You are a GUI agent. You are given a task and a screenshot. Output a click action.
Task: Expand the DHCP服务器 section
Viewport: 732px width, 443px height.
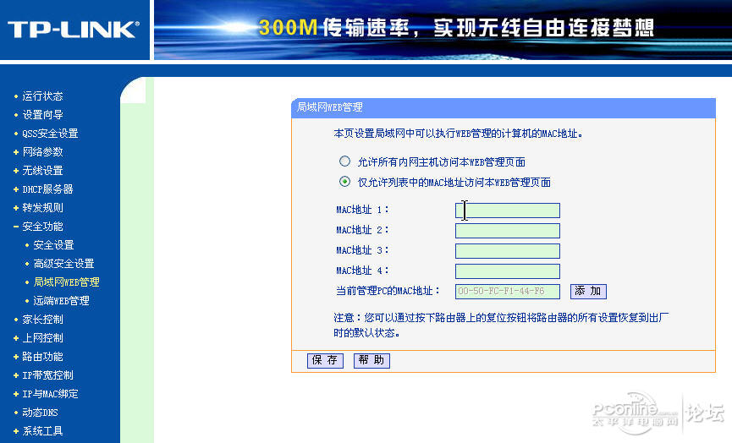pos(47,189)
